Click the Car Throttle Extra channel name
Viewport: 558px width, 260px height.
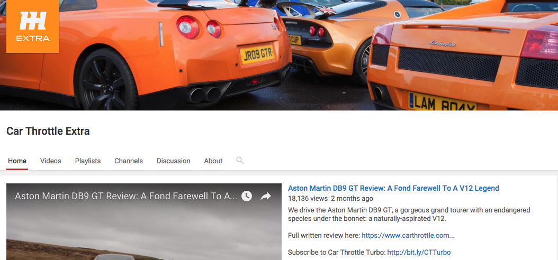click(48, 132)
